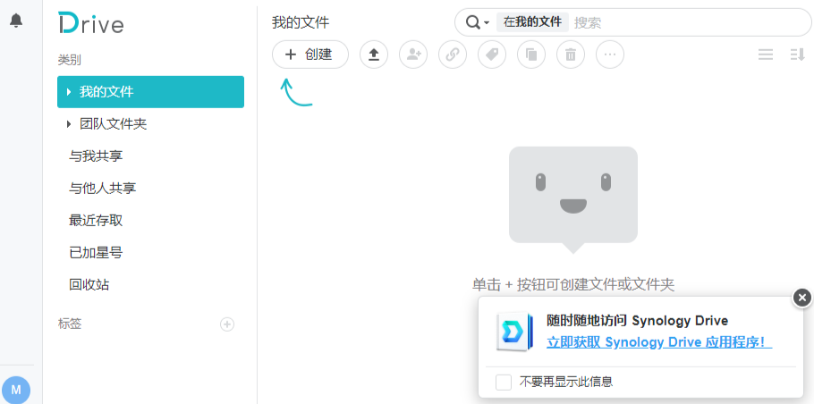Click the tag label icon
Screen dimensions: 814x404
(492, 55)
